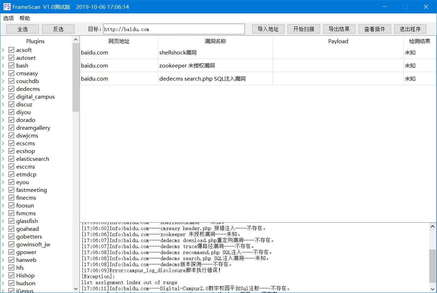
Task: Uncheck the acsoft plugin checkbox
Action: pos(11,50)
